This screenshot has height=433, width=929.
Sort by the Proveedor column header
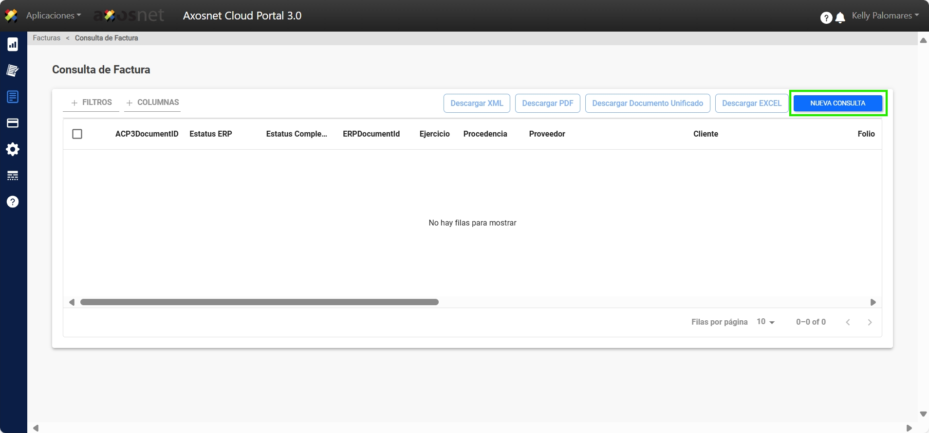(547, 134)
